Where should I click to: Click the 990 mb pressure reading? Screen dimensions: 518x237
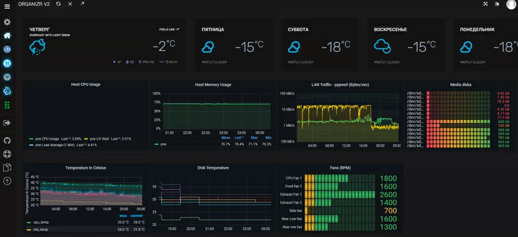(x=147, y=62)
